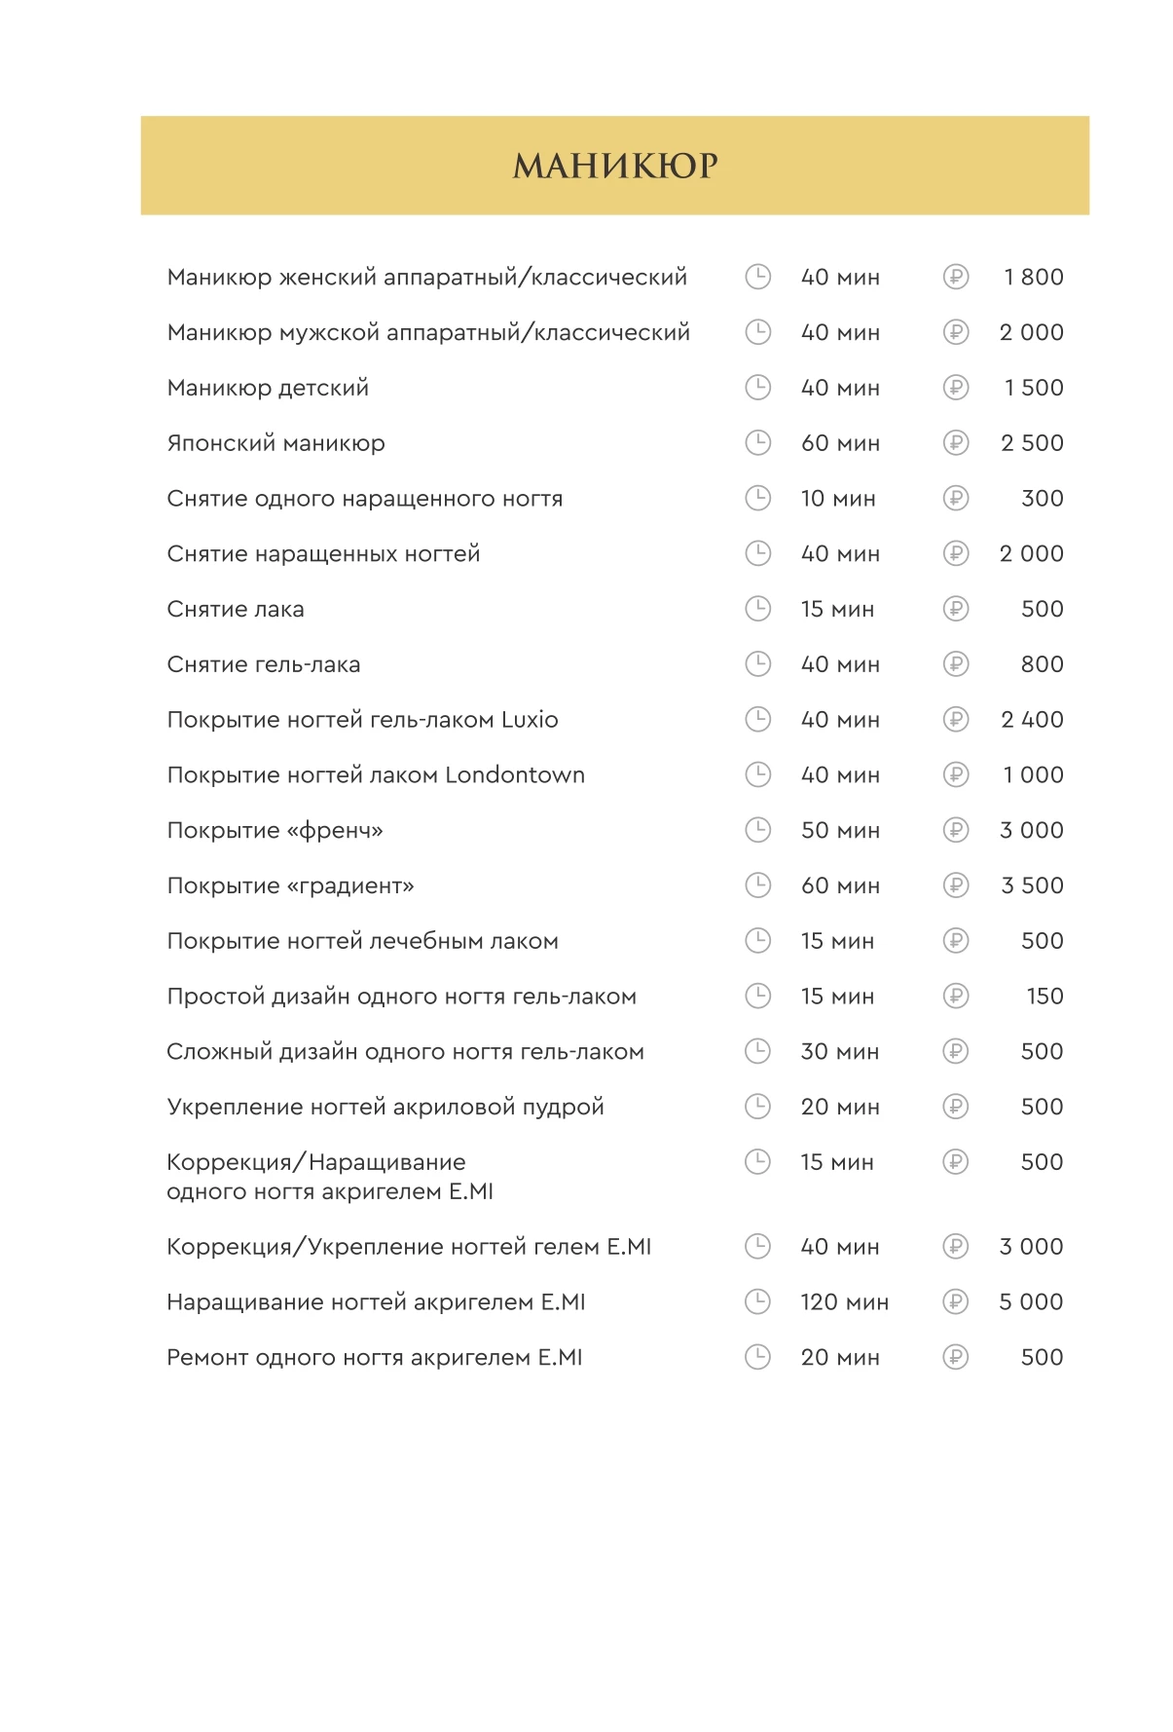The image size is (1173, 1732).
Task: Click clock icon in Ремонт одного ногтя row
Action: [x=757, y=1357]
